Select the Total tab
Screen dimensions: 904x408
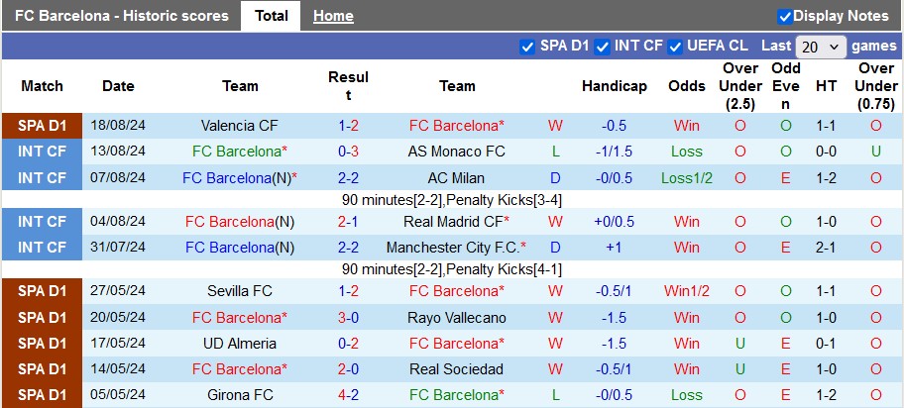272,16
